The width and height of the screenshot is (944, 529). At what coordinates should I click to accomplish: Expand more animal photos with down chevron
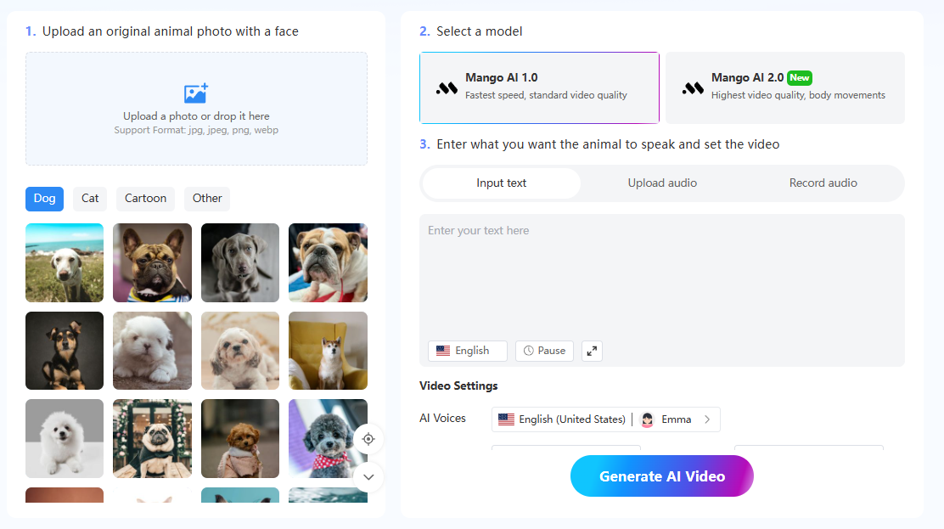click(x=368, y=477)
